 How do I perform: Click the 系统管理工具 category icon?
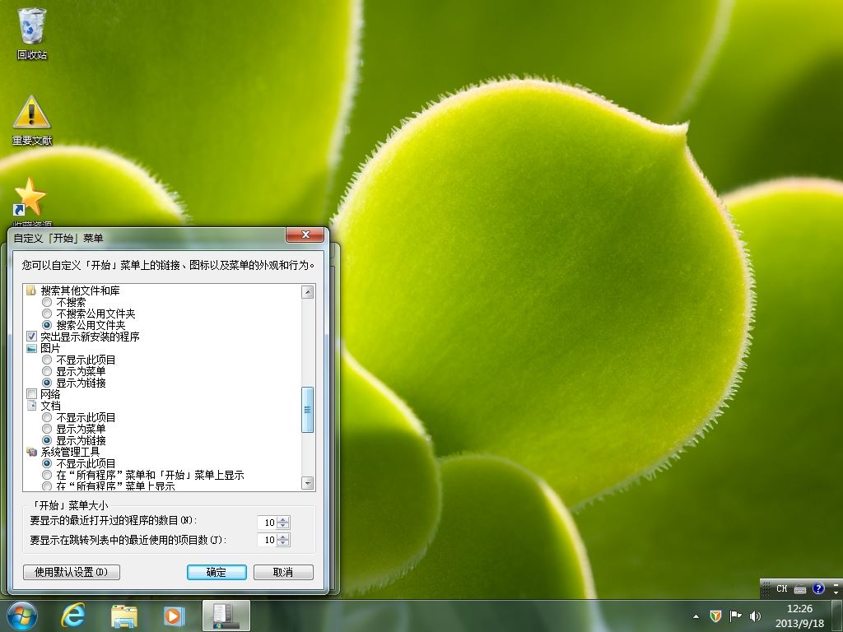[32, 452]
